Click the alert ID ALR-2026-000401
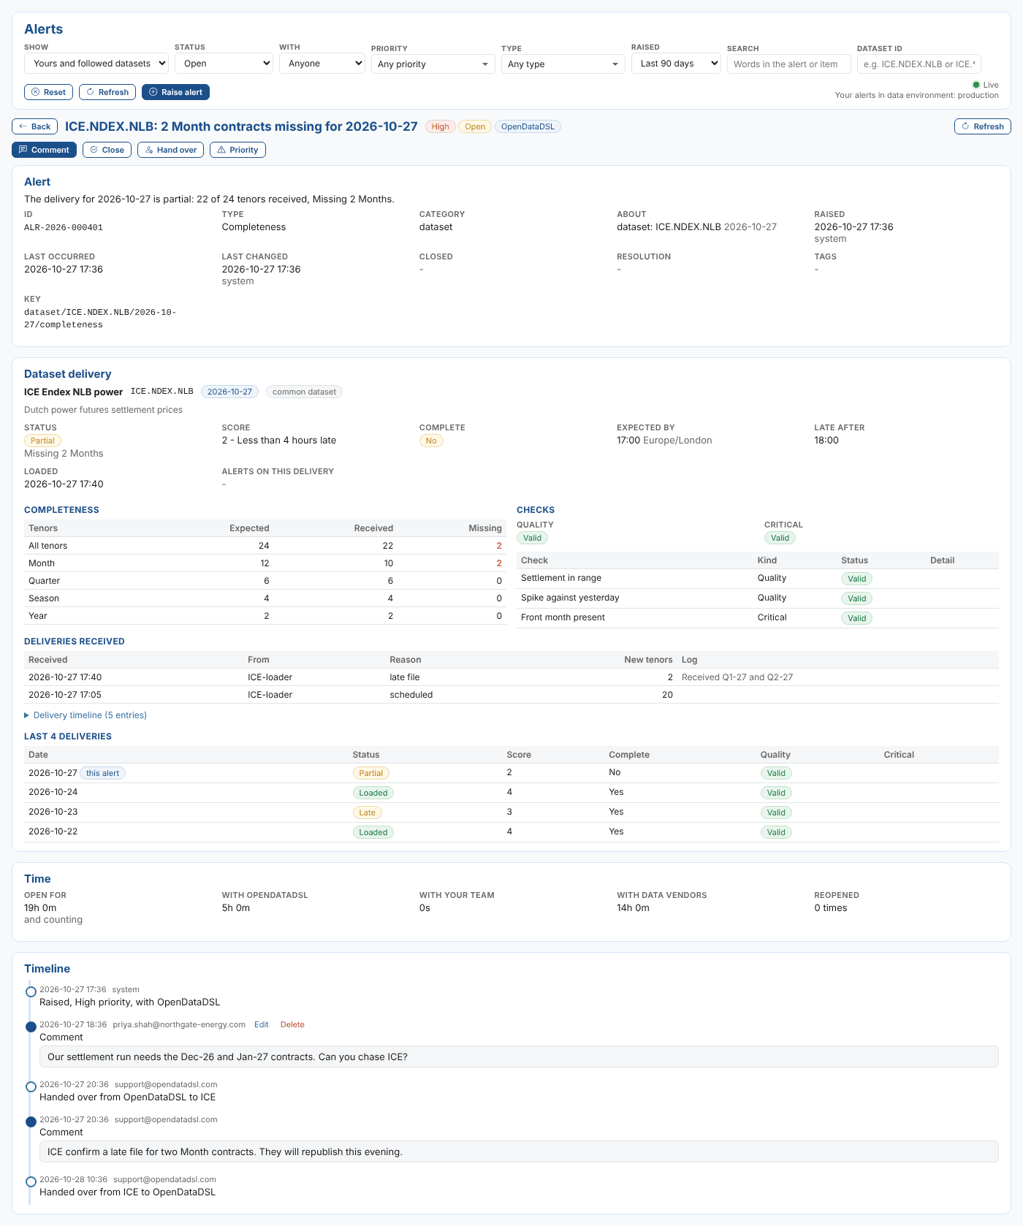The width and height of the screenshot is (1023, 1226). pos(64,227)
